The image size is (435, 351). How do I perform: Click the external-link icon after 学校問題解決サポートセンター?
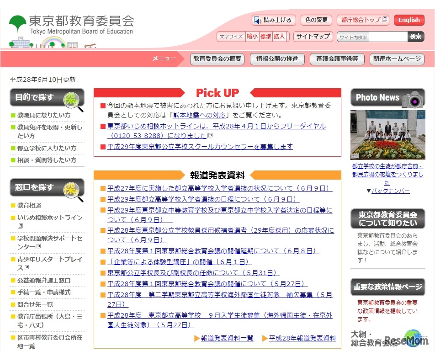click(x=38, y=246)
